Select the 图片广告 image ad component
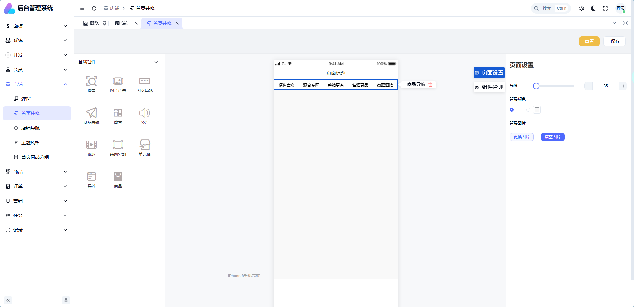The width and height of the screenshot is (634, 307). tap(118, 84)
